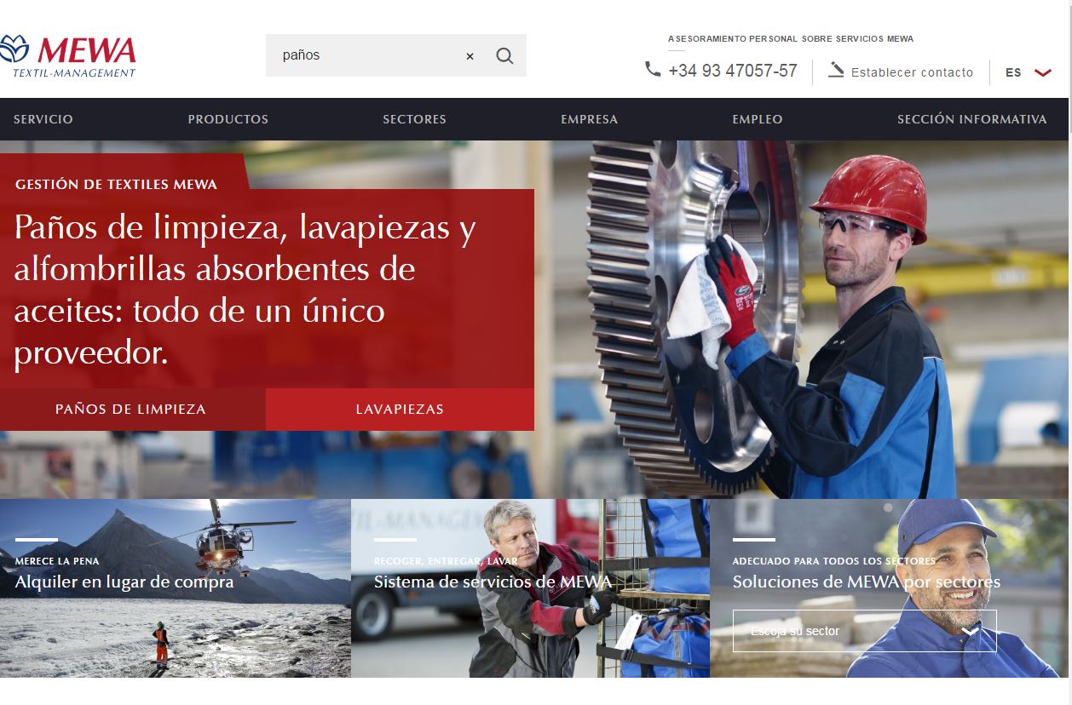Viewport: 1072px width, 705px height.
Task: Open the EMPRESA menu
Action: pos(589,119)
